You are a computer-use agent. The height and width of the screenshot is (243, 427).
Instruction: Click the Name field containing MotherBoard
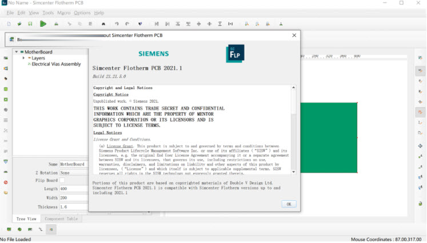click(x=74, y=164)
